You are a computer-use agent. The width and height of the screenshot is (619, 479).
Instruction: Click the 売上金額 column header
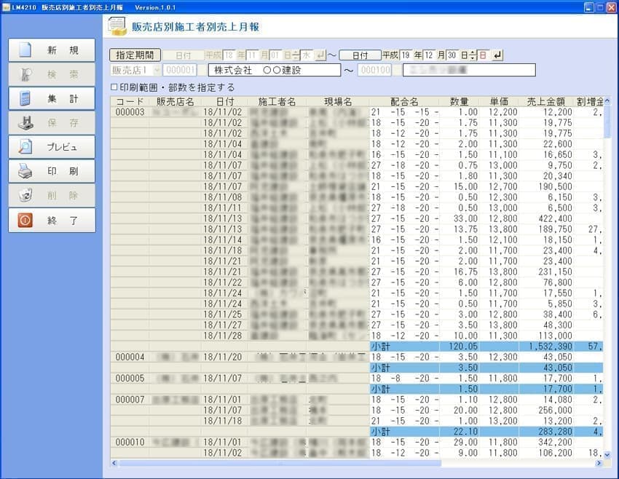coord(545,102)
